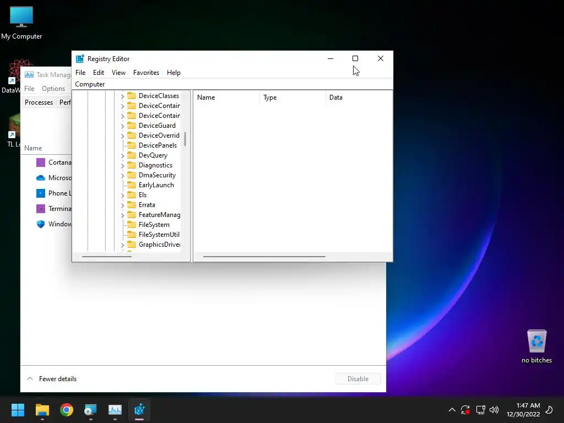Viewport: 564px width, 423px height.
Task: Open Registry Editor Help menu
Action: [x=173, y=73]
